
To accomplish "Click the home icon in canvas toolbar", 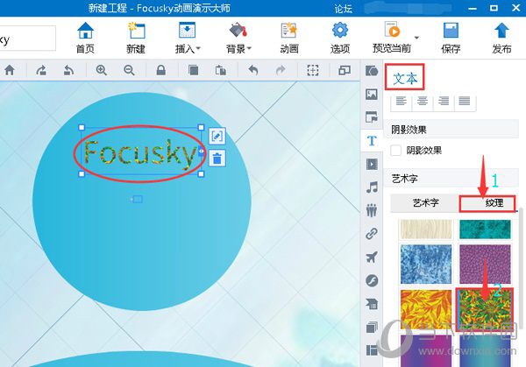I will tap(10, 70).
